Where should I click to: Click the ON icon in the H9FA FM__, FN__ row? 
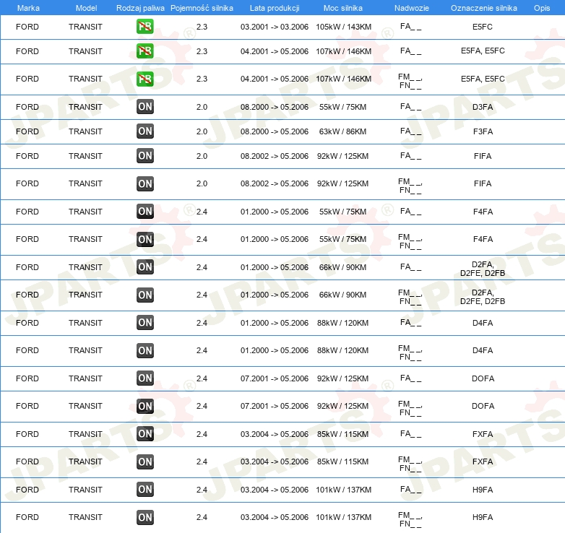pos(145,518)
